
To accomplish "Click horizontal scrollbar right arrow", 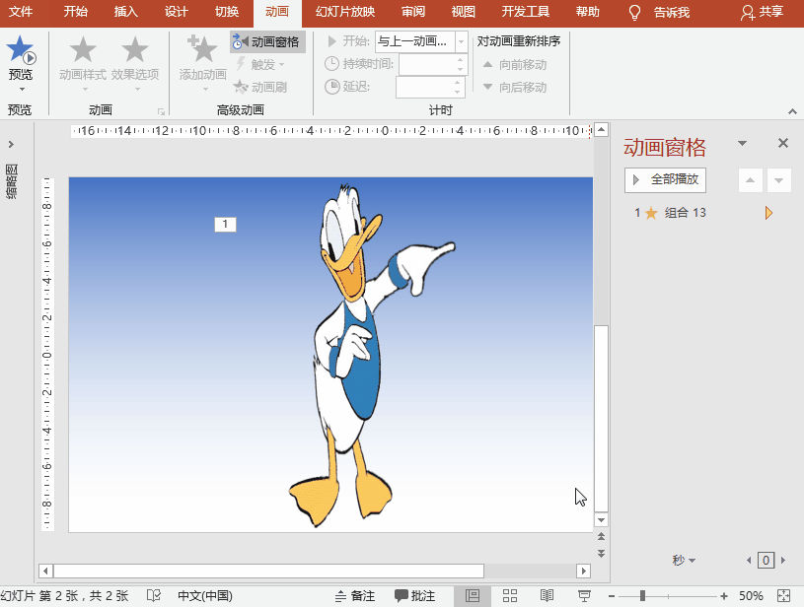I will pyautogui.click(x=583, y=571).
